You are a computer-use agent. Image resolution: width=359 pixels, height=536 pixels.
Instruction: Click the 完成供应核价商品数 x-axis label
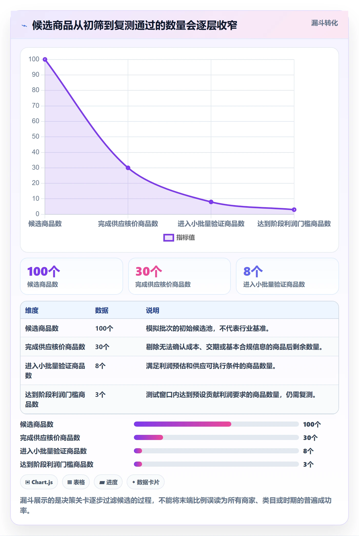(x=128, y=224)
